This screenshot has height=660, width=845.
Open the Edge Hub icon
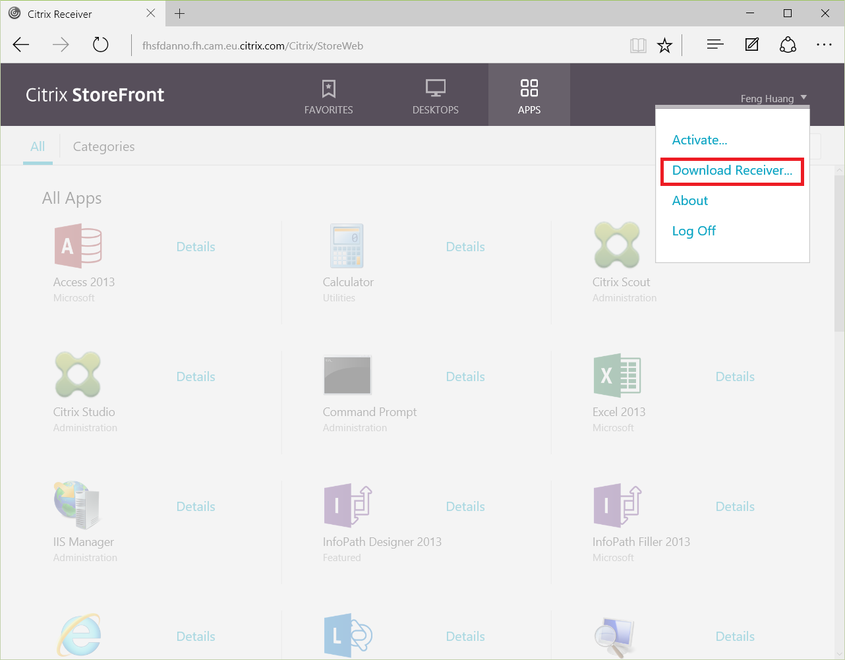715,45
